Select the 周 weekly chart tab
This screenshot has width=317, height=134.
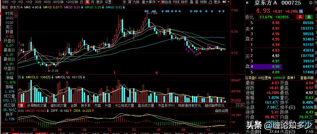[x=87, y=2]
